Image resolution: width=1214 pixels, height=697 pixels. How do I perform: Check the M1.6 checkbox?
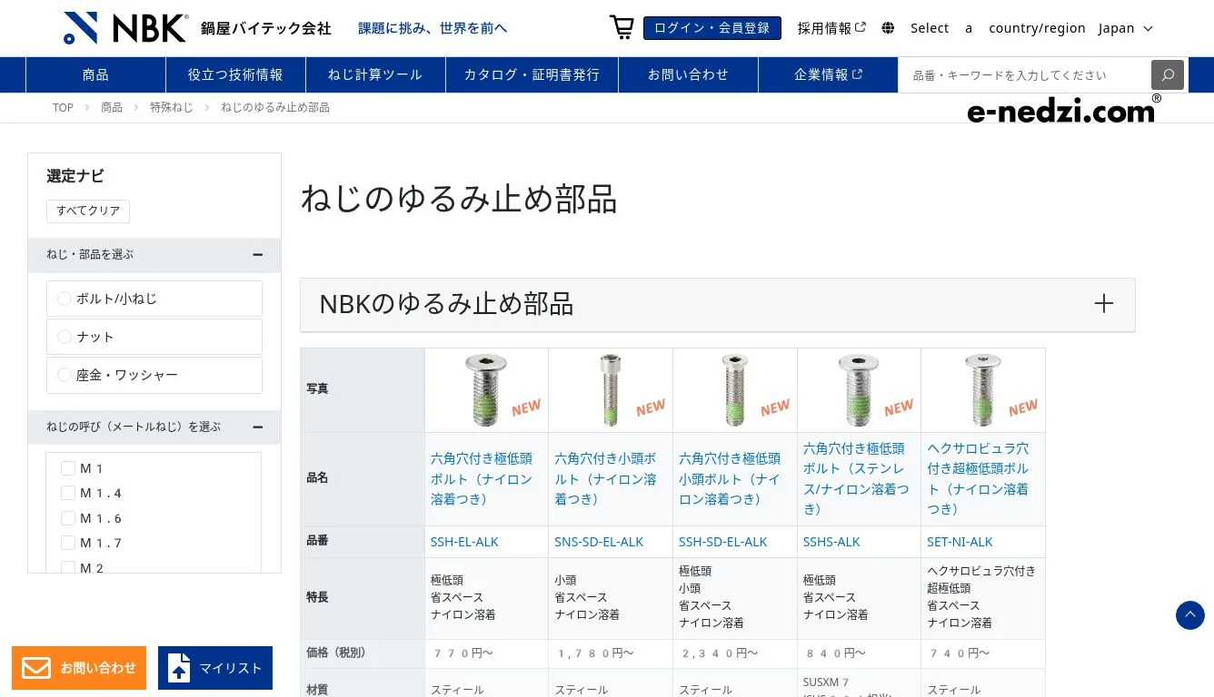point(68,518)
